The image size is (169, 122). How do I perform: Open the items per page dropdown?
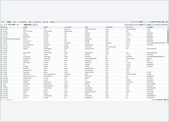click(x=166, y=100)
